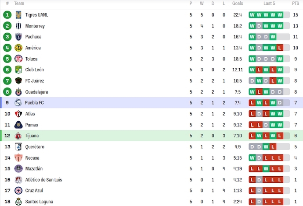
Task: Sort table by PTS column header
Action: (x=296, y=3)
